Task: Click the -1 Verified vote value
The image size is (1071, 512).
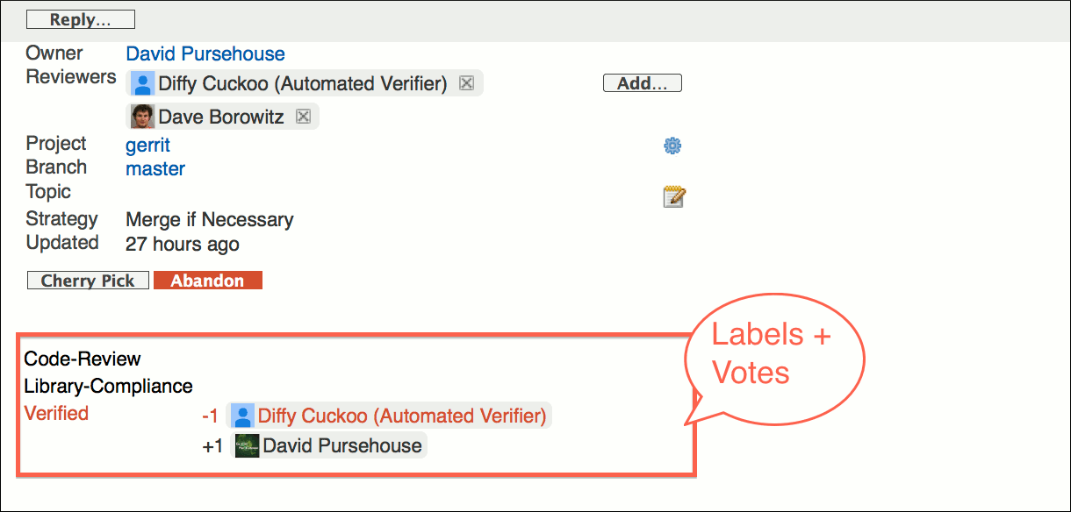Action: point(210,415)
